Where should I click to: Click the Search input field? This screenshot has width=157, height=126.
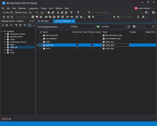point(145,26)
